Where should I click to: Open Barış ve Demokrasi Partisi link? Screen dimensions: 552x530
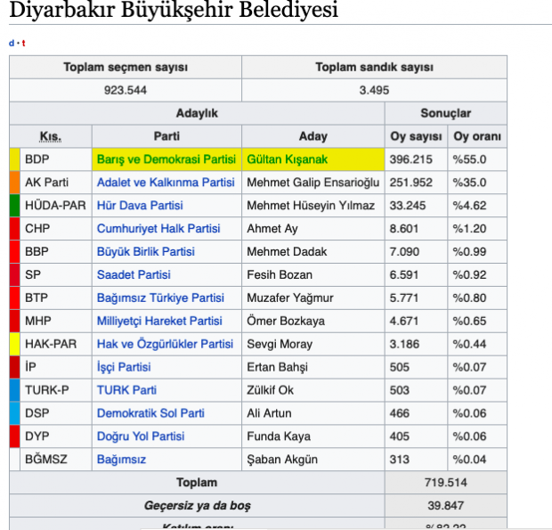pyautogui.click(x=166, y=159)
